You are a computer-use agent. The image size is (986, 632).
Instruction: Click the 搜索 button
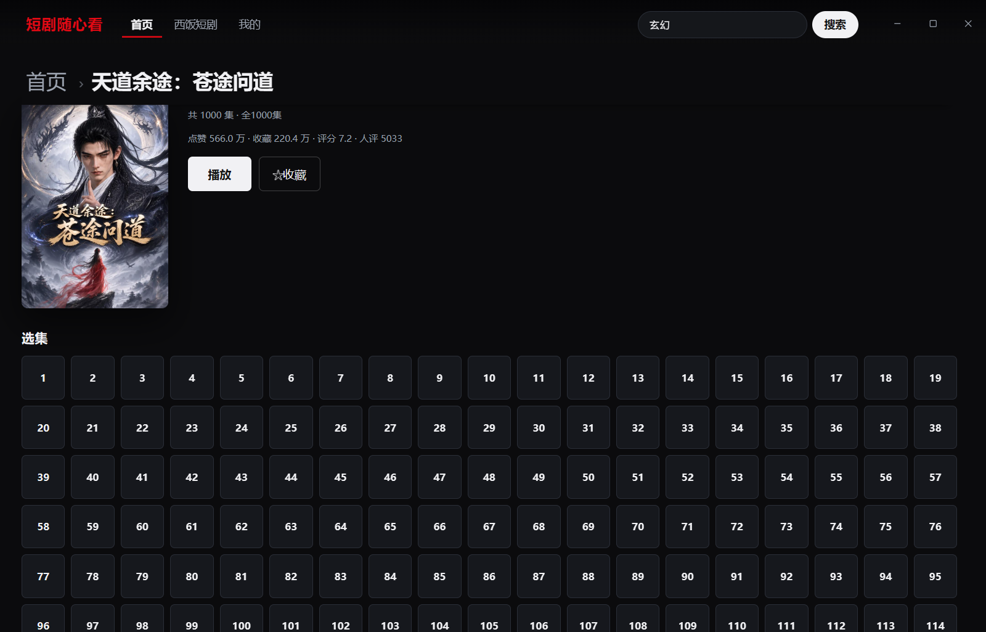(x=835, y=25)
